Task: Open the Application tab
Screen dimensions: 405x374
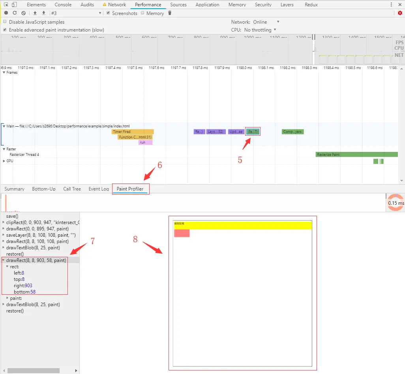Action: pos(207,5)
